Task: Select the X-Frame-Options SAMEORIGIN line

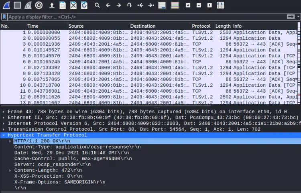Action: [60, 182]
